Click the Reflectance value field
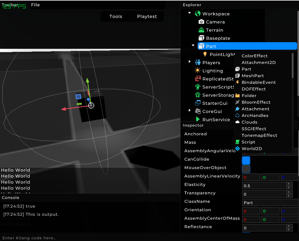This screenshot has height=241, width=299. pyautogui.click(x=264, y=228)
